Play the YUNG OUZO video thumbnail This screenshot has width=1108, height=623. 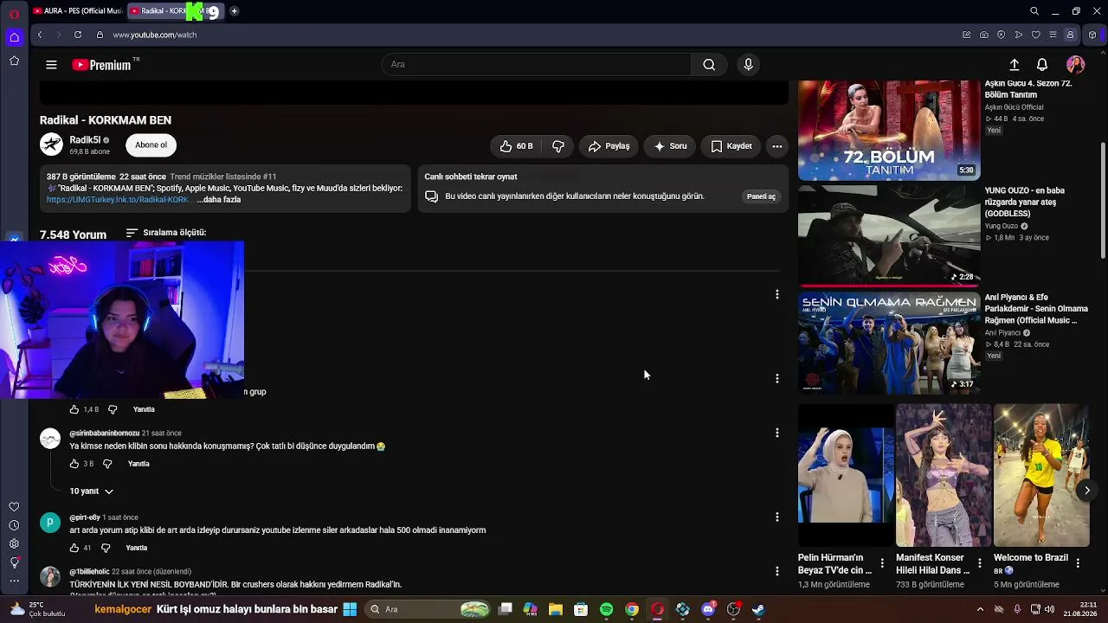coord(889,234)
